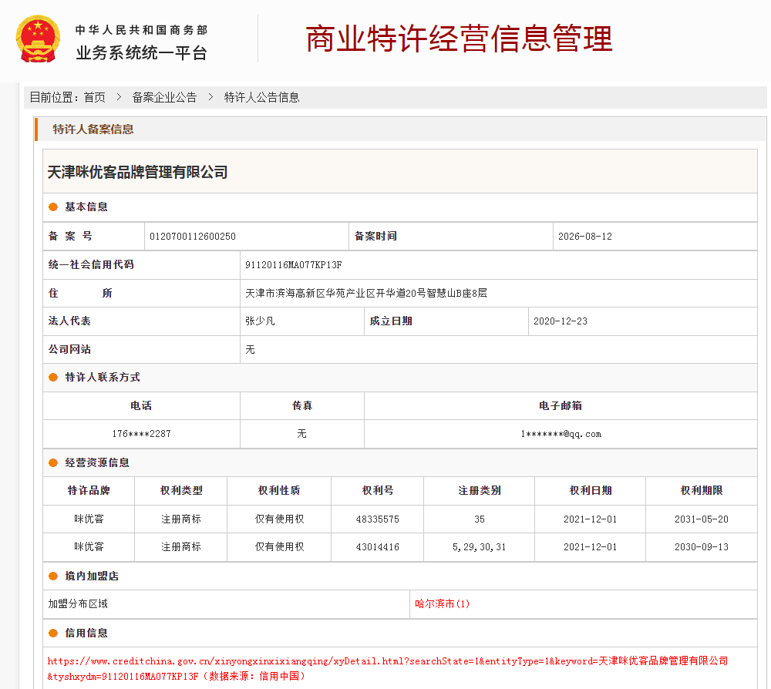The height and width of the screenshot is (689, 771).
Task: Open the creditchina.gov.cn credit info URL
Action: pos(388,668)
